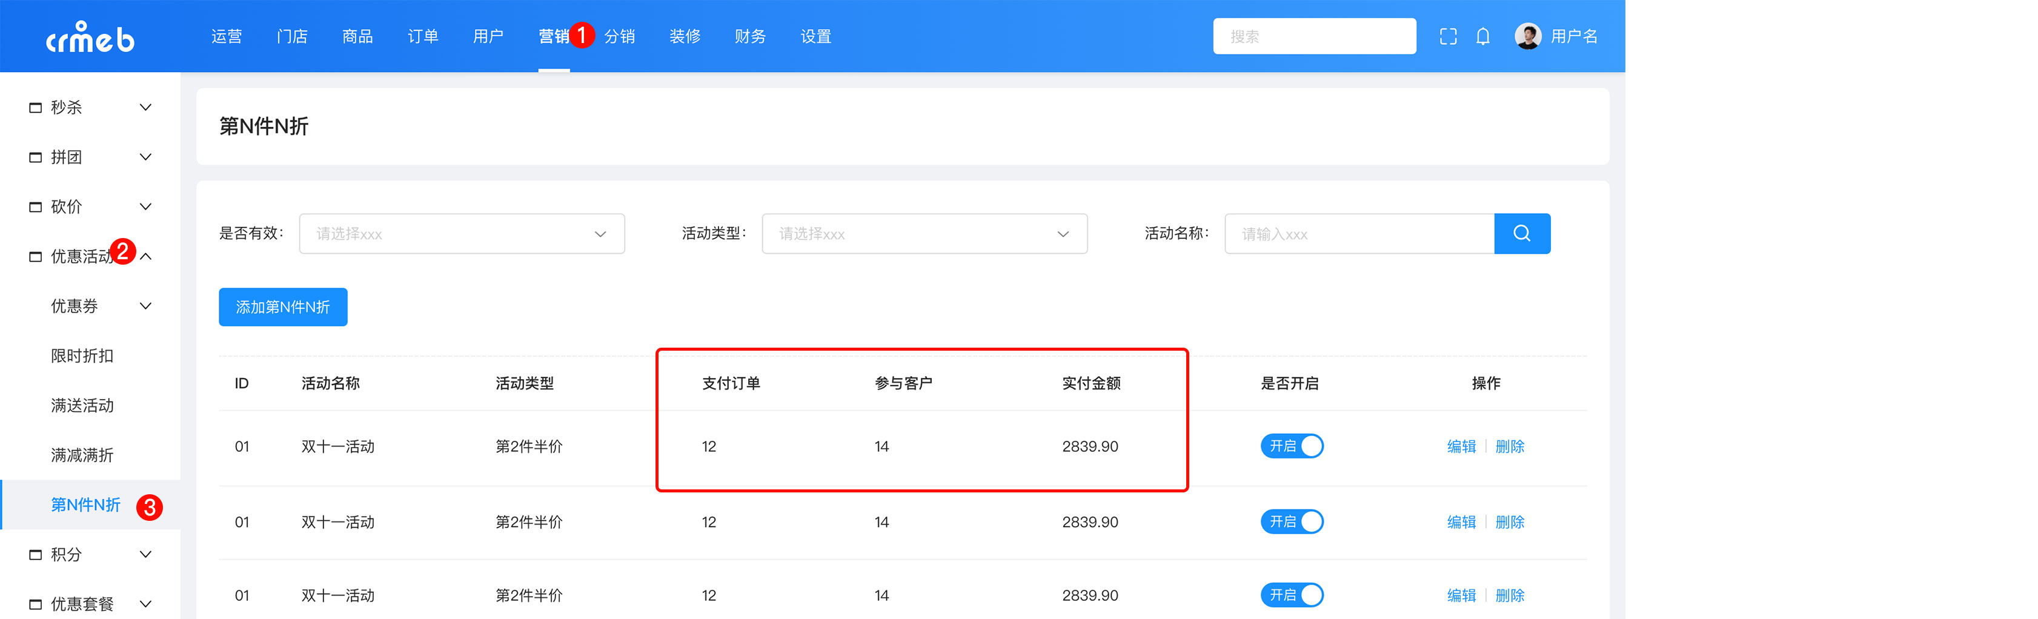Click 参与客户 column header
Viewport: 2038px width, 619px height.
903,383
